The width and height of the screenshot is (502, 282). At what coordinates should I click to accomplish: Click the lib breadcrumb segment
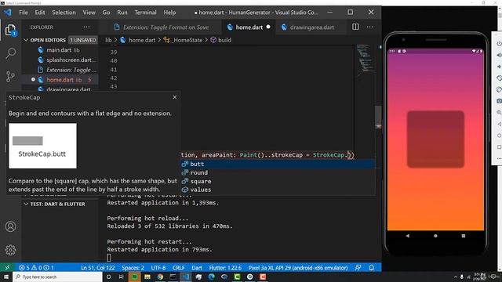[x=108, y=40]
